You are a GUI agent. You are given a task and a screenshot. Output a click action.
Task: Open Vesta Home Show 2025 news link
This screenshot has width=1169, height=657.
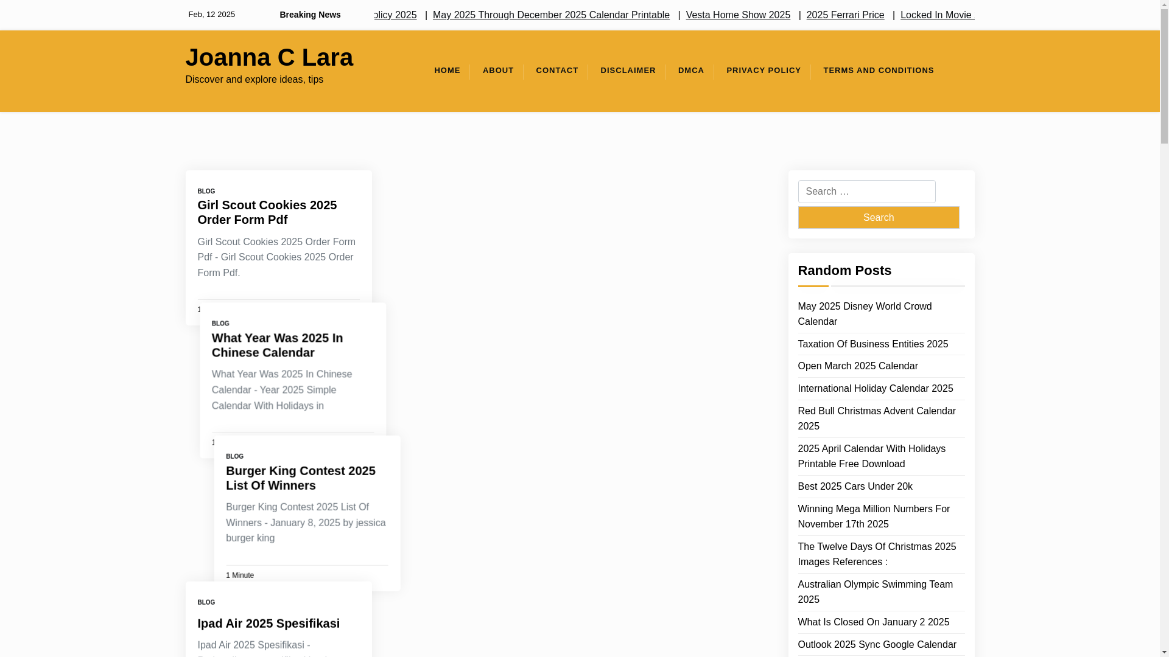[x=738, y=15]
